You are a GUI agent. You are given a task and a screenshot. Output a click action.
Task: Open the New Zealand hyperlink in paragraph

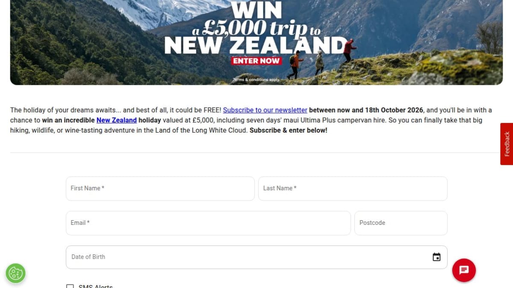tap(117, 120)
